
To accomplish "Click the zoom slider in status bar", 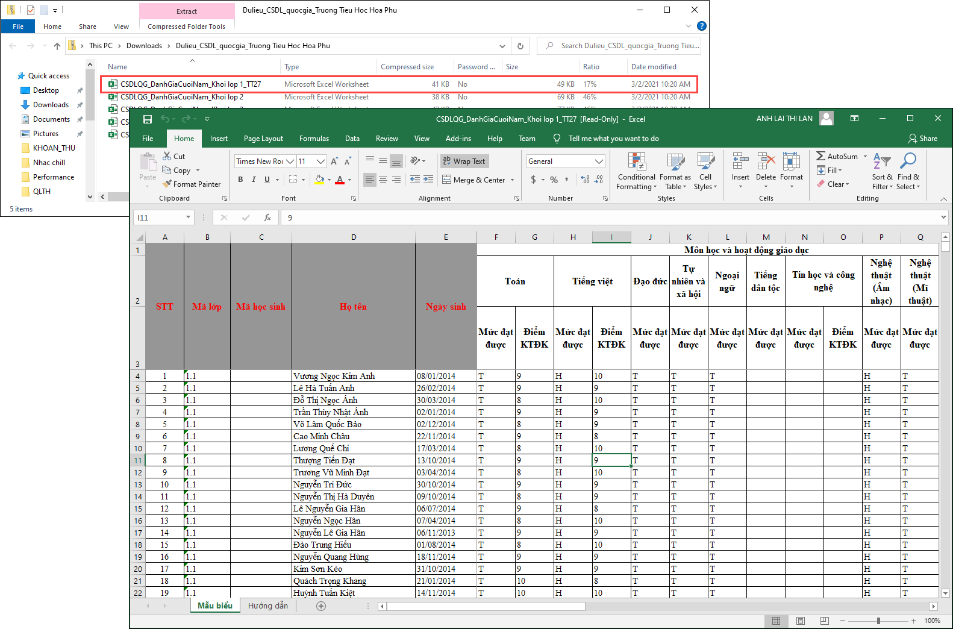I will point(878,621).
